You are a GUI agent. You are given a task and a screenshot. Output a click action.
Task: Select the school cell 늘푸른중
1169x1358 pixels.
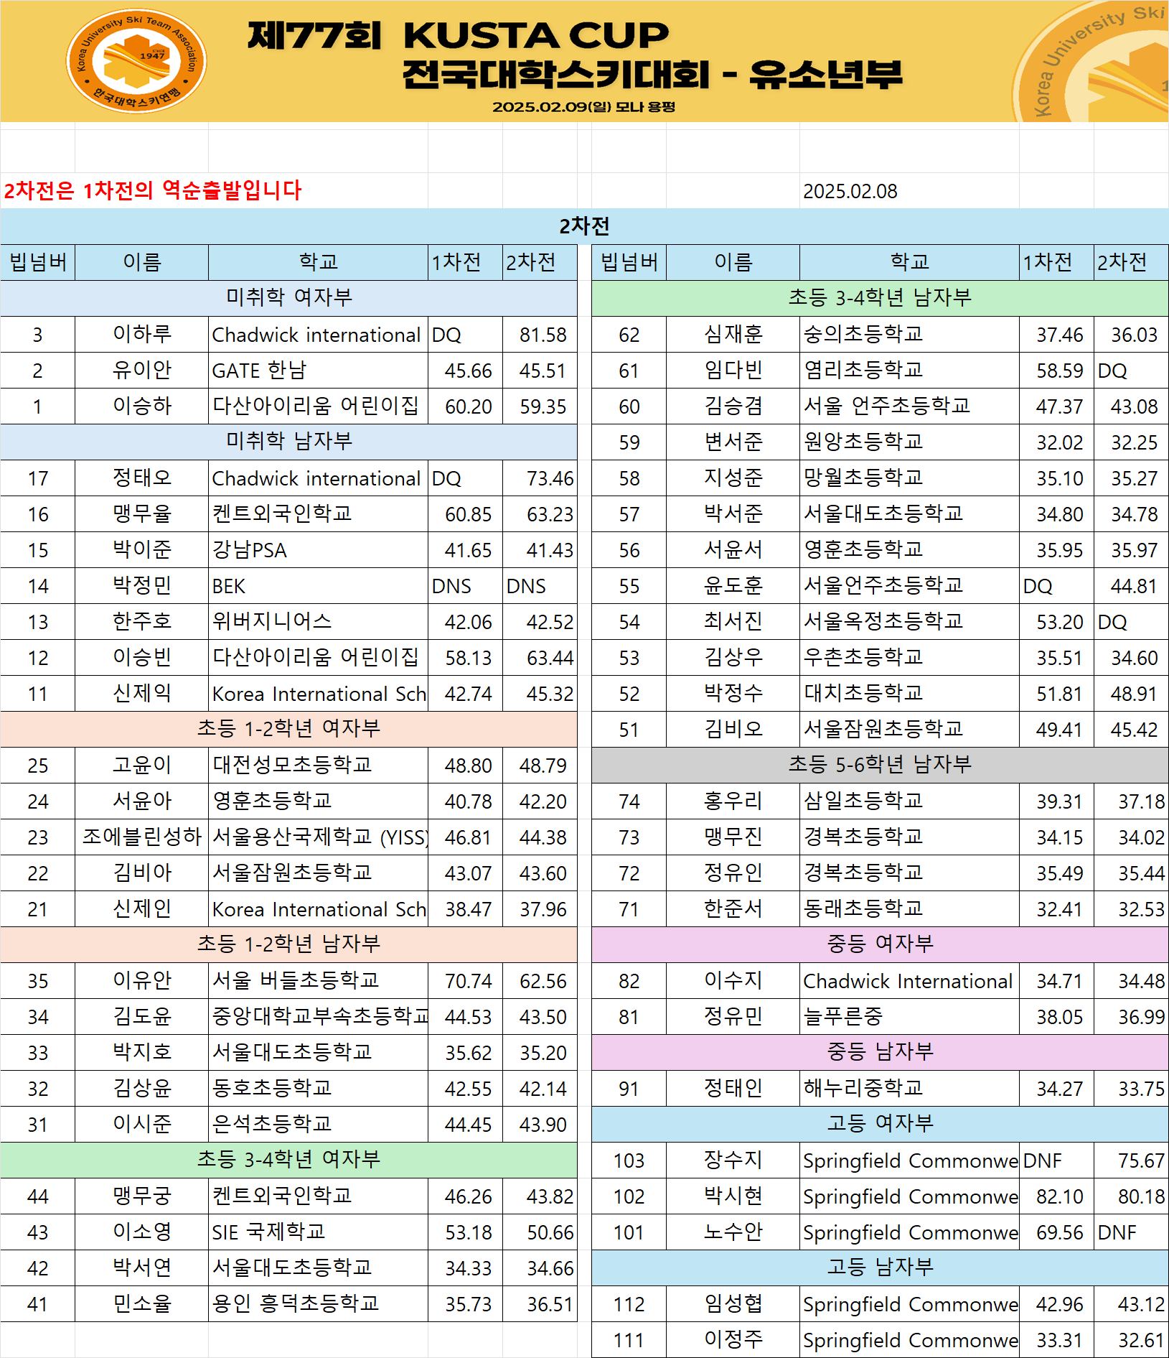coord(909,1016)
